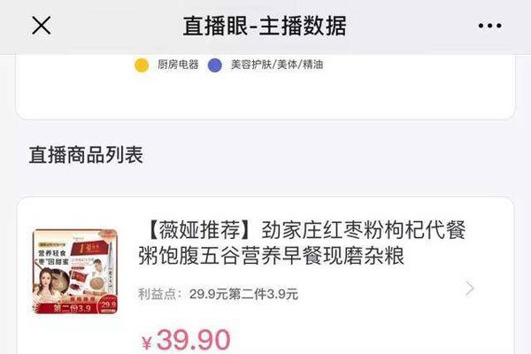Click the 29.9 price badge on thumbnail
531x354 pixels.
coord(108,304)
